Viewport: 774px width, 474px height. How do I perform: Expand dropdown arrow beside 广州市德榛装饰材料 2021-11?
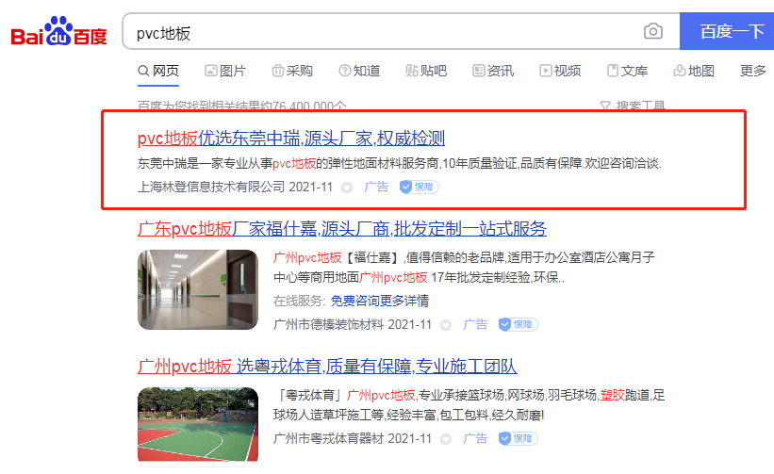click(x=446, y=325)
